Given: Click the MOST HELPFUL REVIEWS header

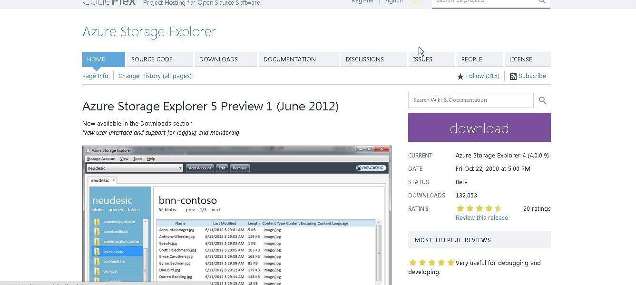Looking at the screenshot, I should (479, 240).
